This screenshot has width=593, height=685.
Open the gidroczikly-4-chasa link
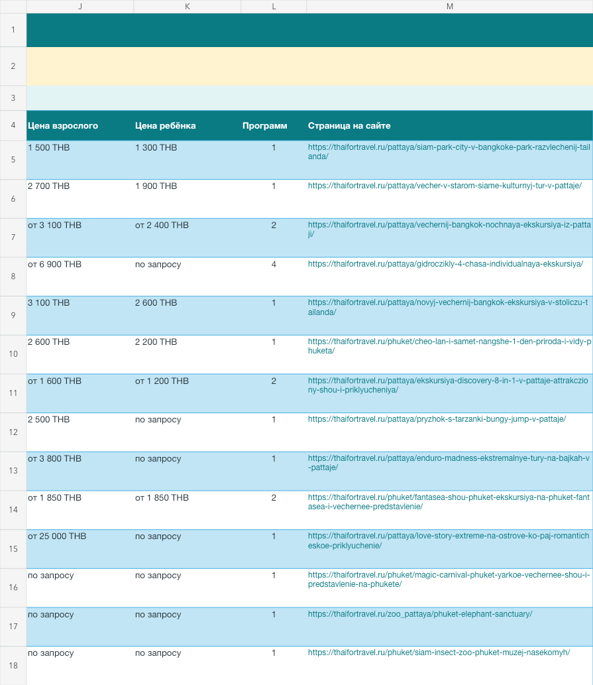click(445, 264)
